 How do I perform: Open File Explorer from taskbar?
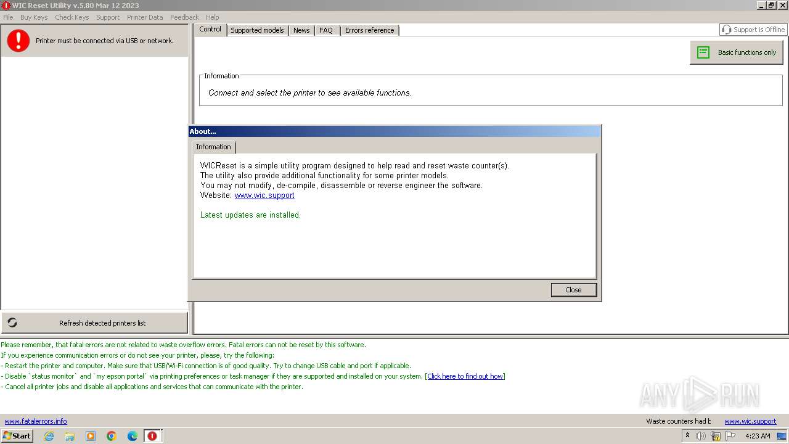(70, 436)
